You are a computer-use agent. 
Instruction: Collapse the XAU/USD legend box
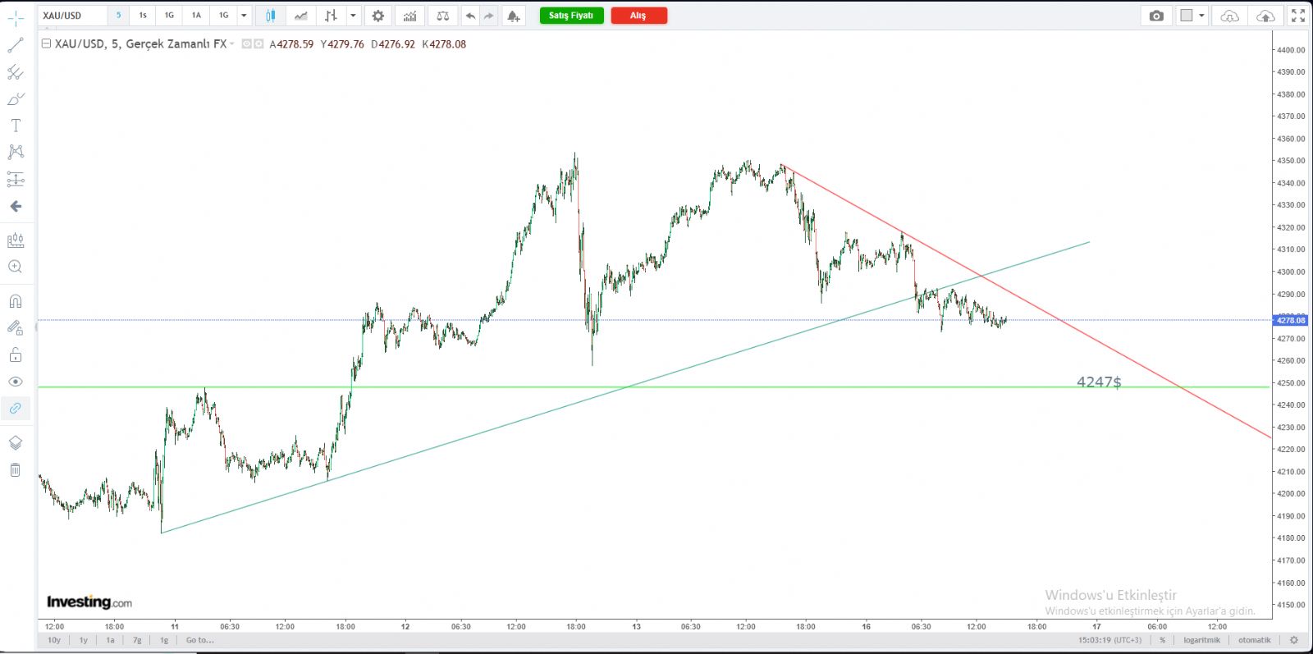[x=46, y=44]
